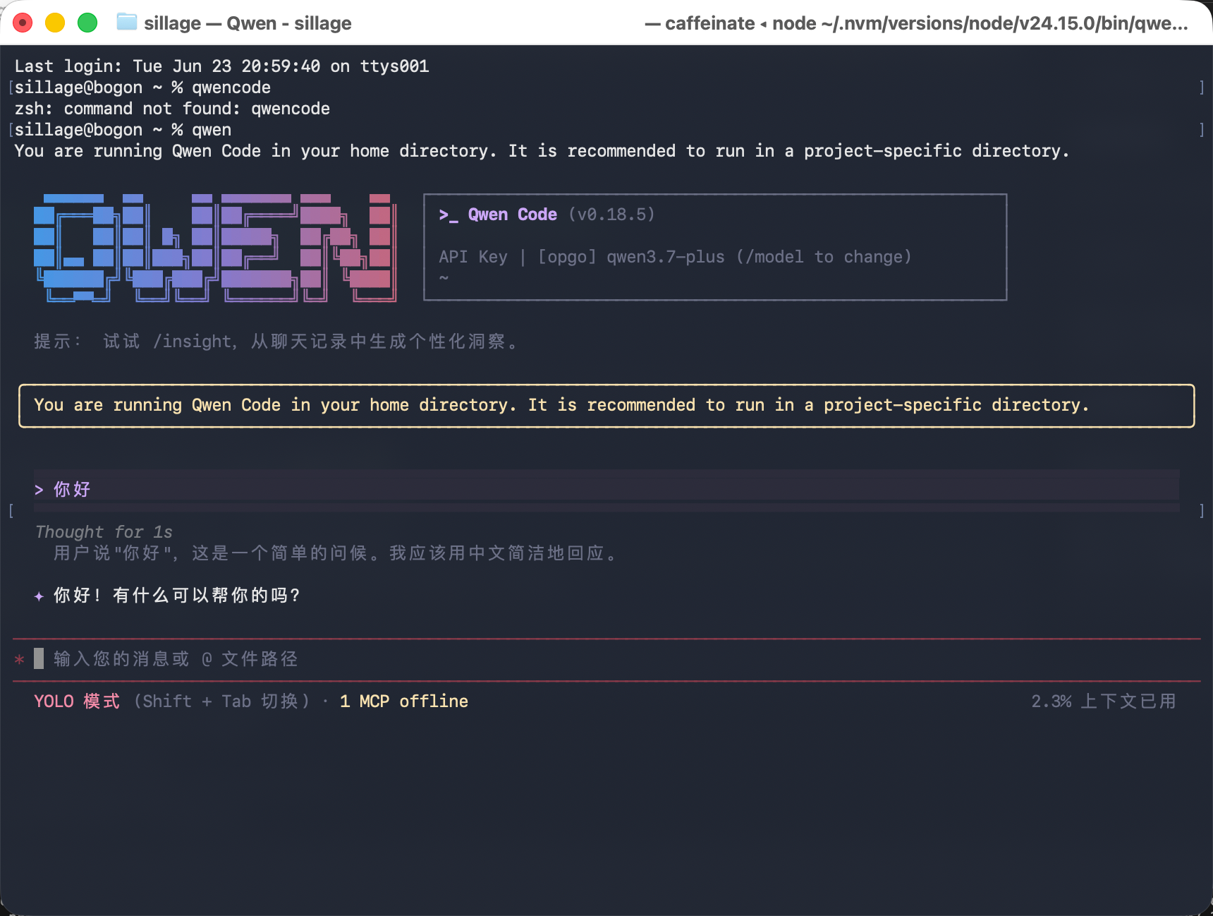
Task: Click the '2.3% 上下文已用' context indicator
Action: (1104, 701)
